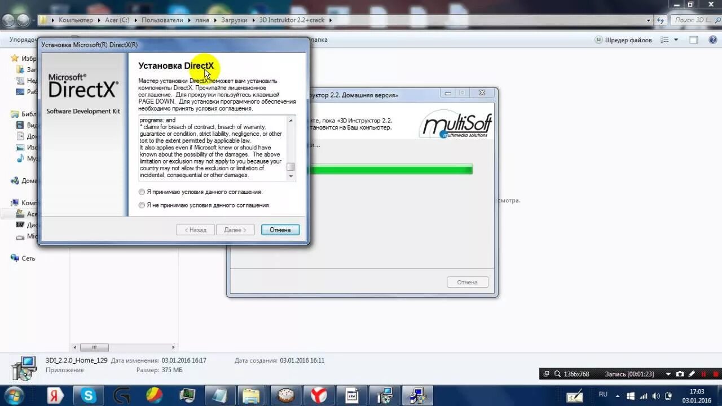Screen dimensions: 722x406
Task: Open Windows Explorer folder on taskbar
Action: [x=252, y=395]
